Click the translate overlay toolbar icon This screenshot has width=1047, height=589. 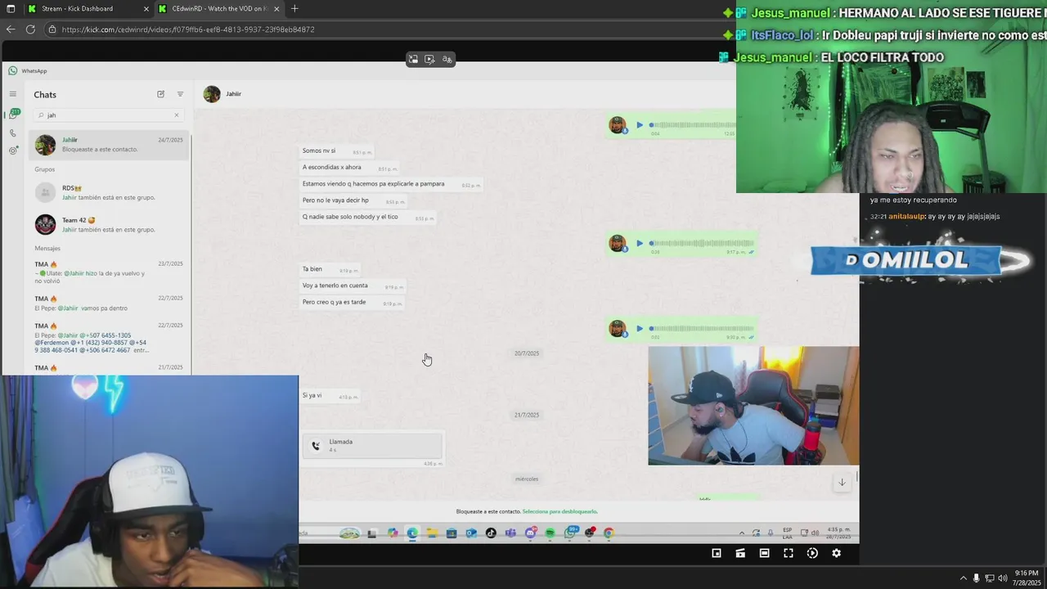447,59
